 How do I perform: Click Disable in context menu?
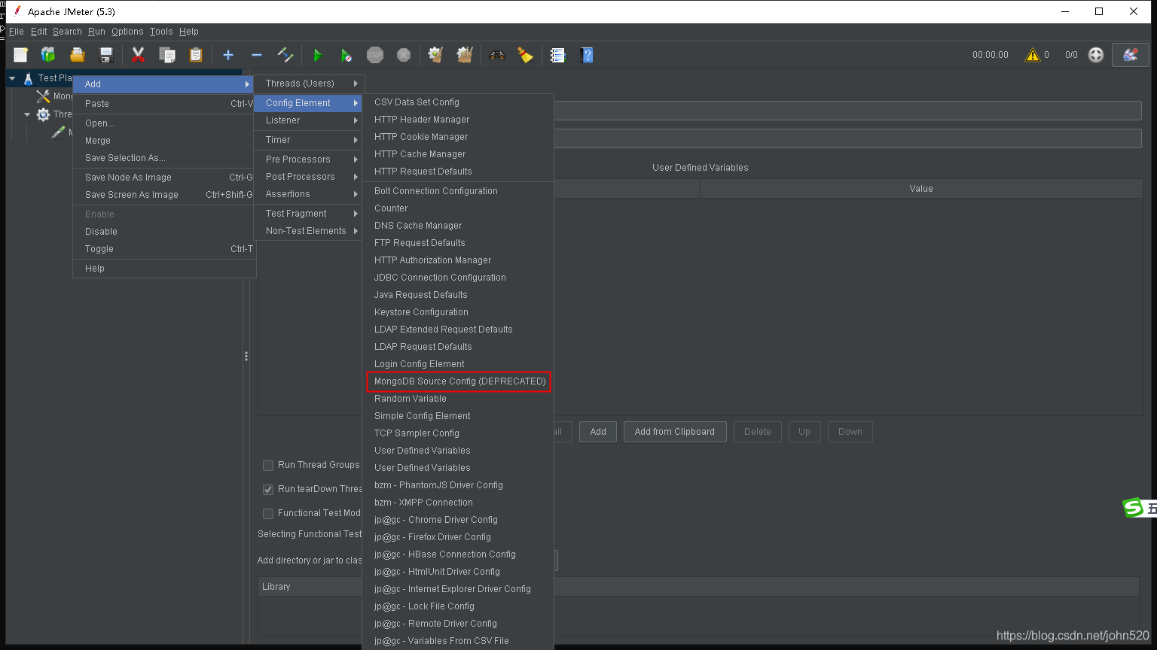[164, 232]
